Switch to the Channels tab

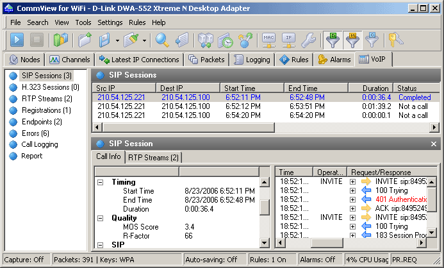pos(70,60)
